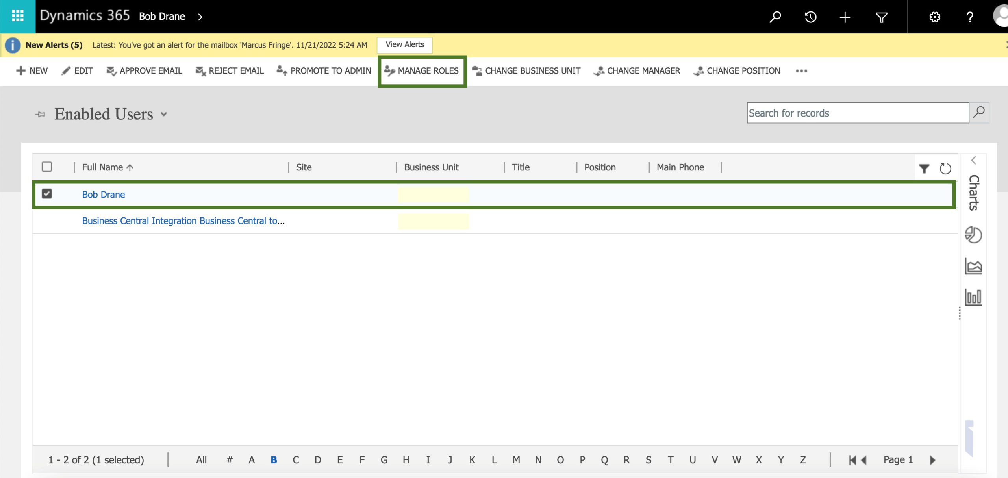Filter list by letter Z

pyautogui.click(x=803, y=460)
